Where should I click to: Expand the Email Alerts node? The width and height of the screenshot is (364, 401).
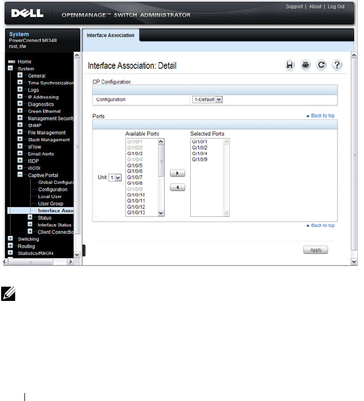[x=20, y=153]
